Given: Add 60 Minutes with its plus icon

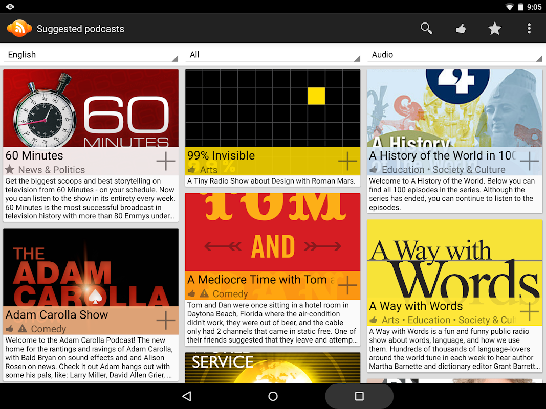Looking at the screenshot, I should [166, 161].
